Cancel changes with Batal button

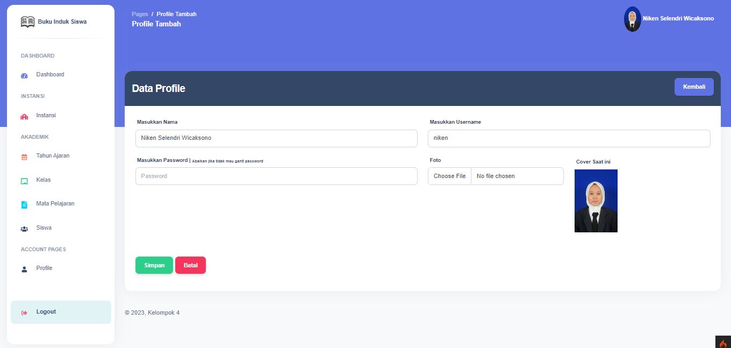pos(190,265)
